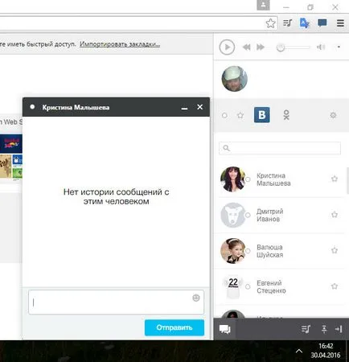This screenshot has width=349, height=362.
Task: Select the Odnoklassniki tab
Action: click(286, 115)
